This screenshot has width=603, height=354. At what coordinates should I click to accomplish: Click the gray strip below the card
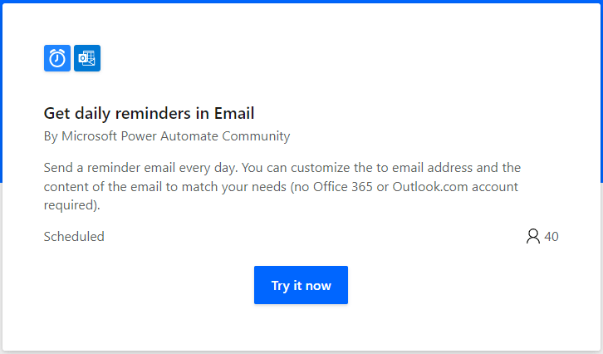point(301,352)
